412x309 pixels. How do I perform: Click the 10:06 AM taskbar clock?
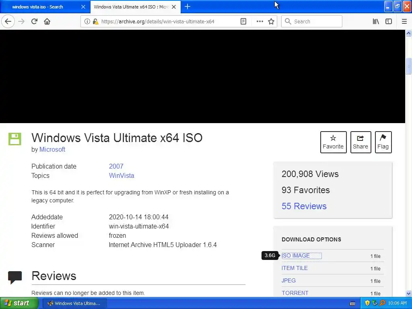coord(397,303)
